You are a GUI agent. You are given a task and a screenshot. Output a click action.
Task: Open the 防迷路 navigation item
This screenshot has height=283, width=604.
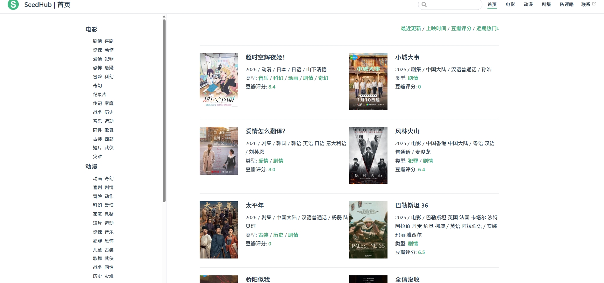567,4
